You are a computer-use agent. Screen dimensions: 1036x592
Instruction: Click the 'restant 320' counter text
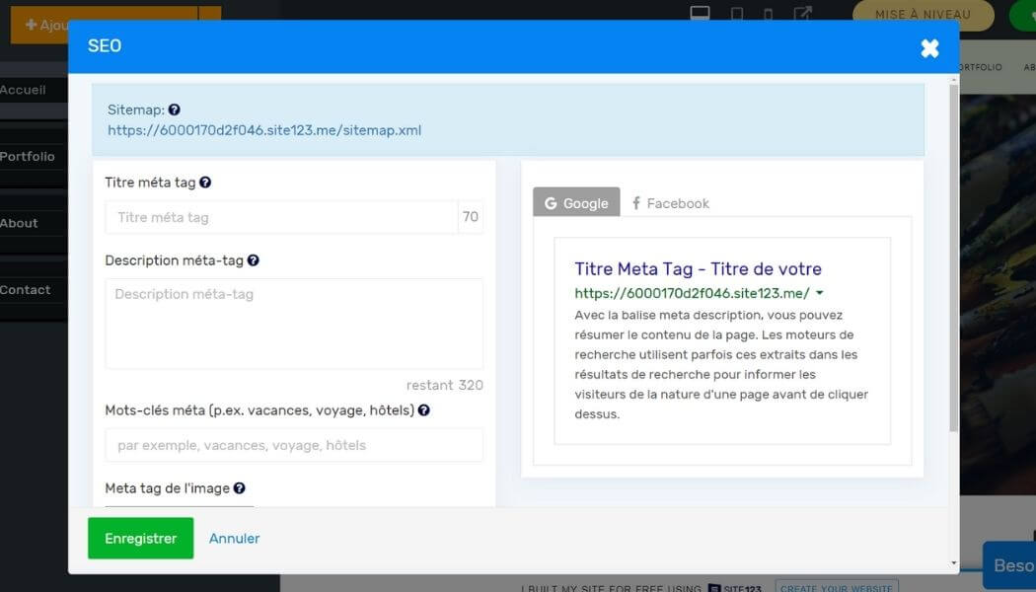coord(445,385)
